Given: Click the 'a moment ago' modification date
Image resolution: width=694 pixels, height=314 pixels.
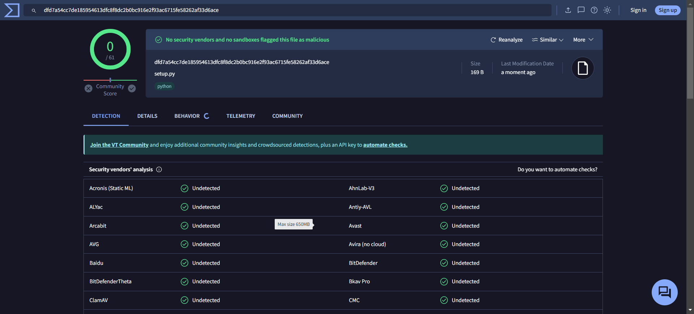Looking at the screenshot, I should coord(518,72).
